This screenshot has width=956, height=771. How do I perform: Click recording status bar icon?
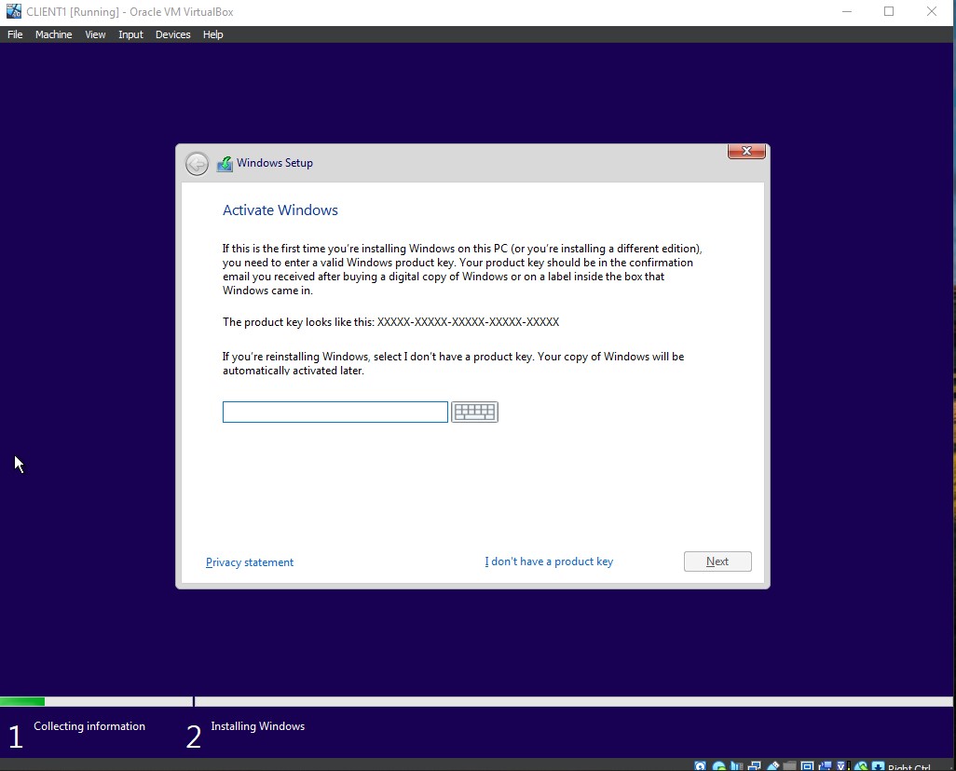pos(825,766)
